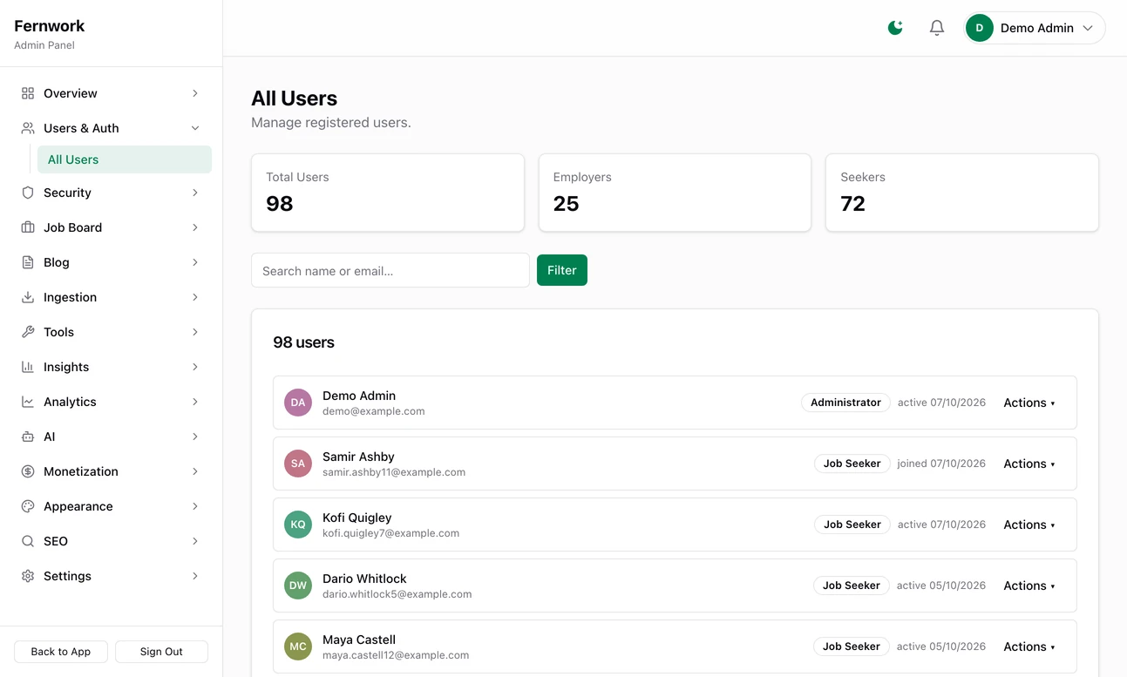Image resolution: width=1127 pixels, height=677 pixels.
Task: Click the Insights bar chart icon
Action: tap(28, 367)
